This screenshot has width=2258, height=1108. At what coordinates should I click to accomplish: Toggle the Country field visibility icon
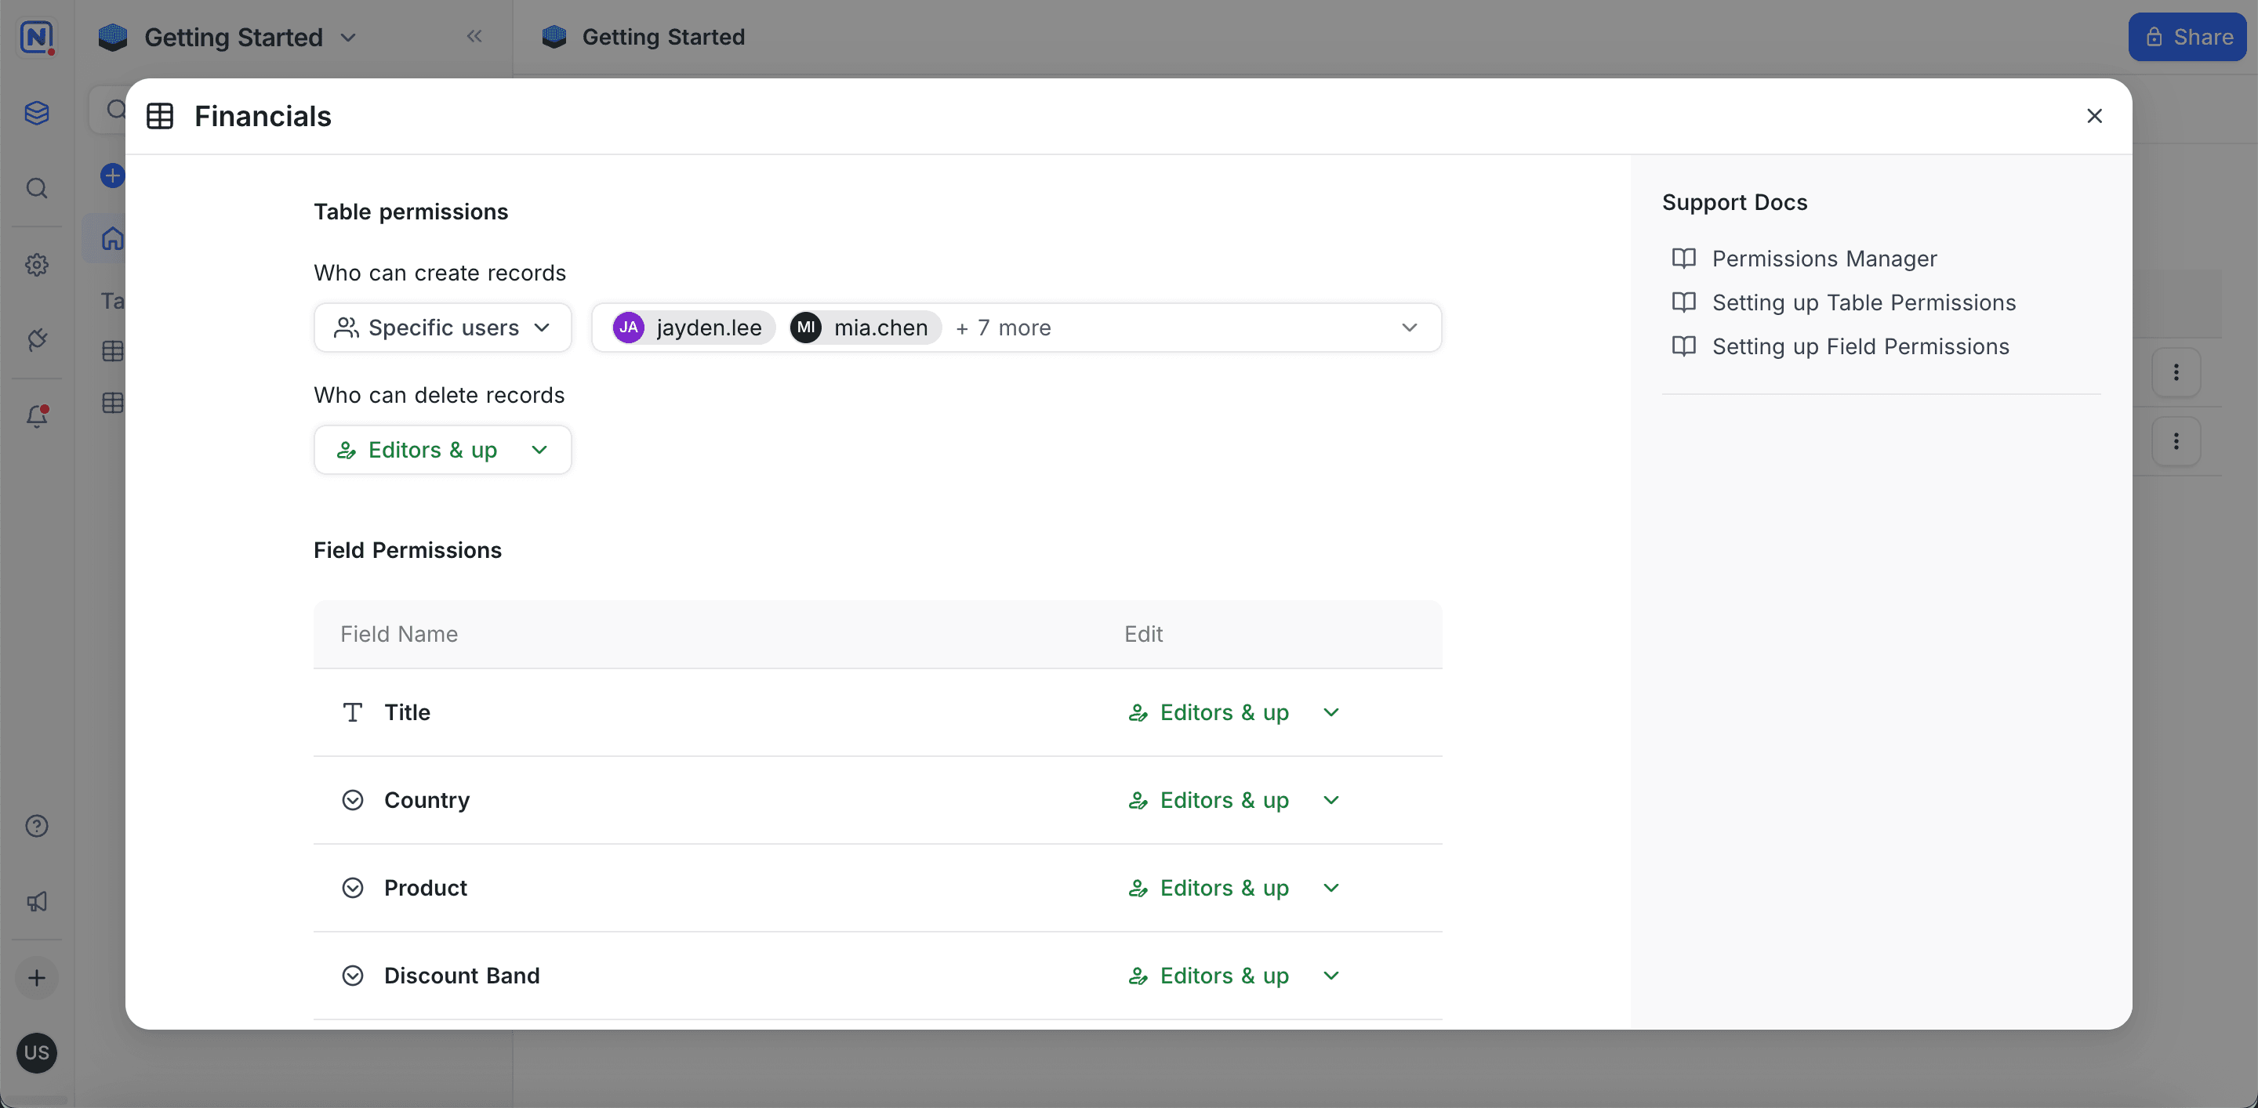click(x=352, y=800)
